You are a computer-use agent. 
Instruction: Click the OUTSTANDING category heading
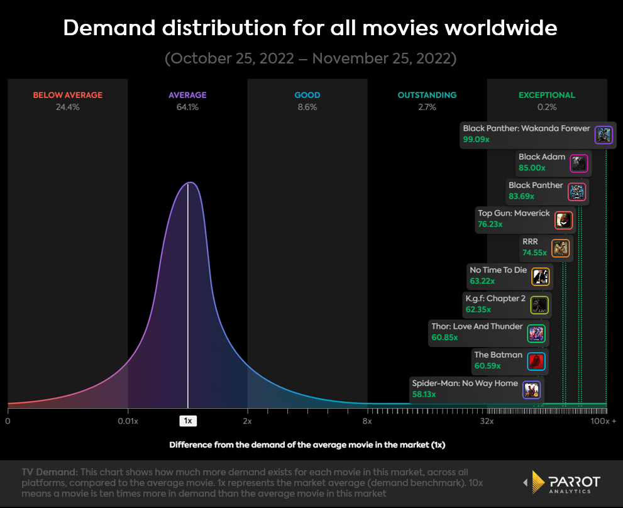click(x=427, y=95)
